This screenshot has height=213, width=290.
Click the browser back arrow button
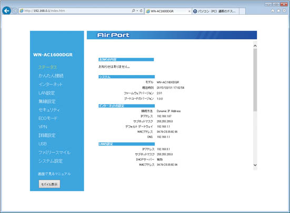[7, 11]
